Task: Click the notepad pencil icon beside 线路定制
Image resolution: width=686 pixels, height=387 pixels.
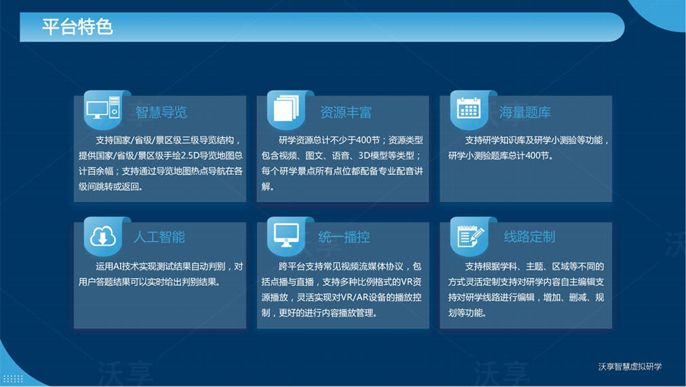Action: pyautogui.click(x=470, y=236)
